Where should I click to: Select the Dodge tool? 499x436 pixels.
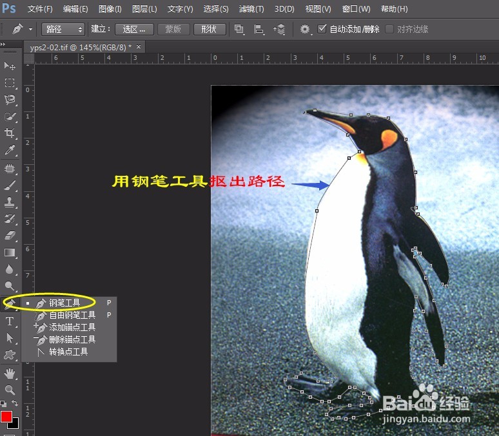(x=10, y=286)
